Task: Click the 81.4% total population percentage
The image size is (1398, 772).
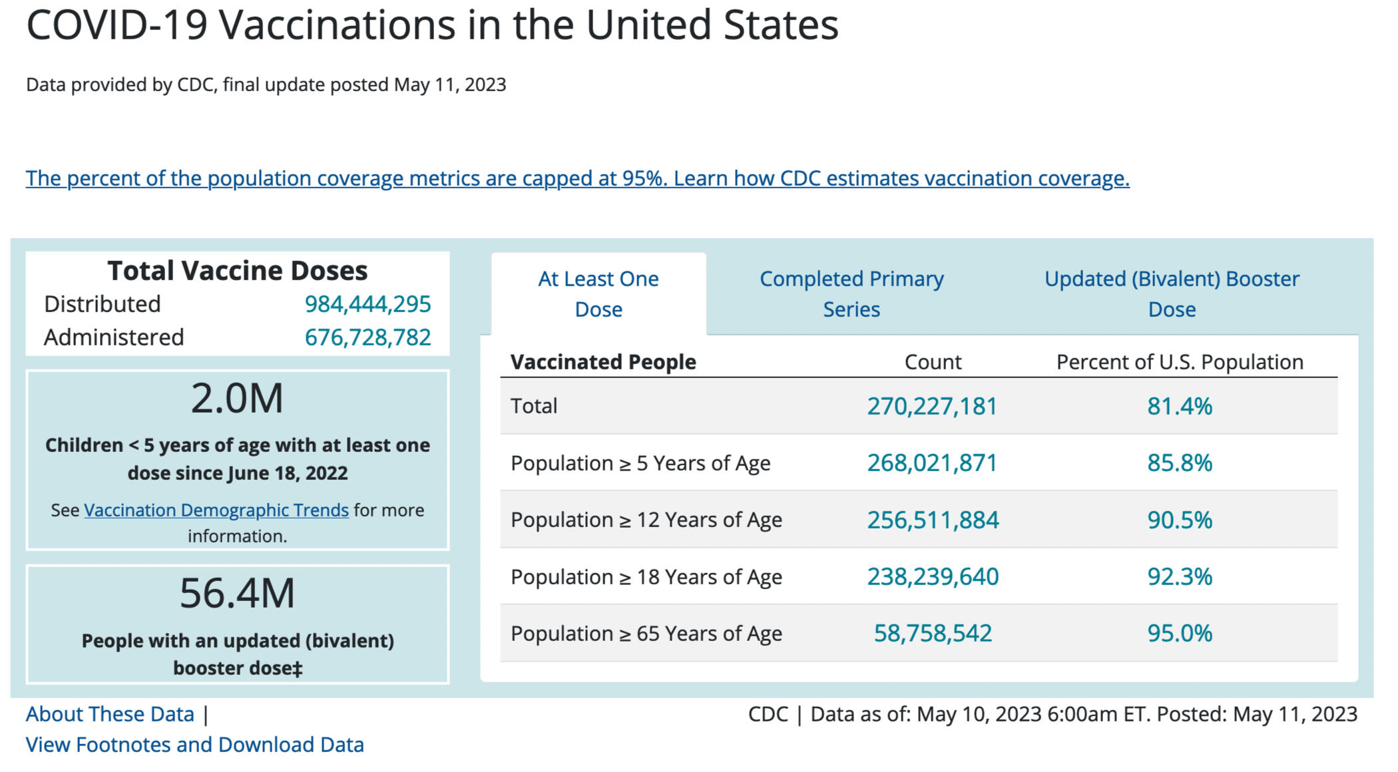Action: (x=1179, y=406)
